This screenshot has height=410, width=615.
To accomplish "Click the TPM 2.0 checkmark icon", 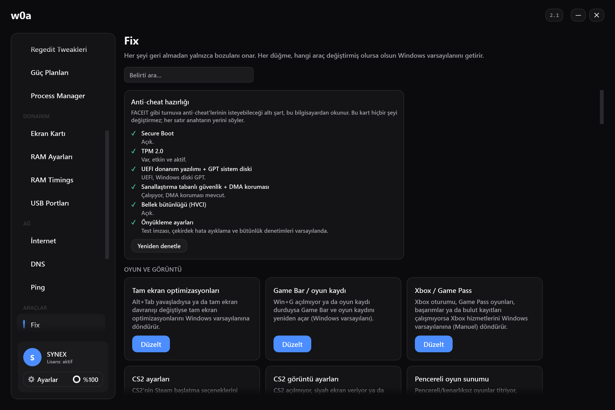I will (x=133, y=151).
